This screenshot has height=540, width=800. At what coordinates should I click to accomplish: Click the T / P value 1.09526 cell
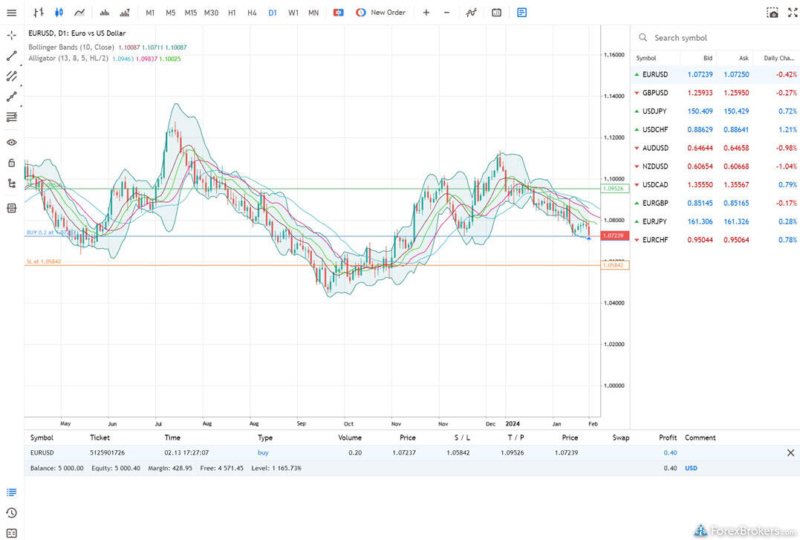[512, 452]
